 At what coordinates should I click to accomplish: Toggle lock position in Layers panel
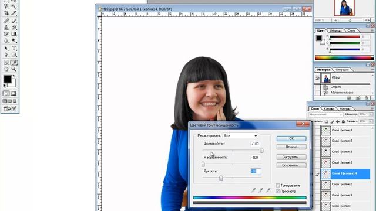click(x=338, y=121)
